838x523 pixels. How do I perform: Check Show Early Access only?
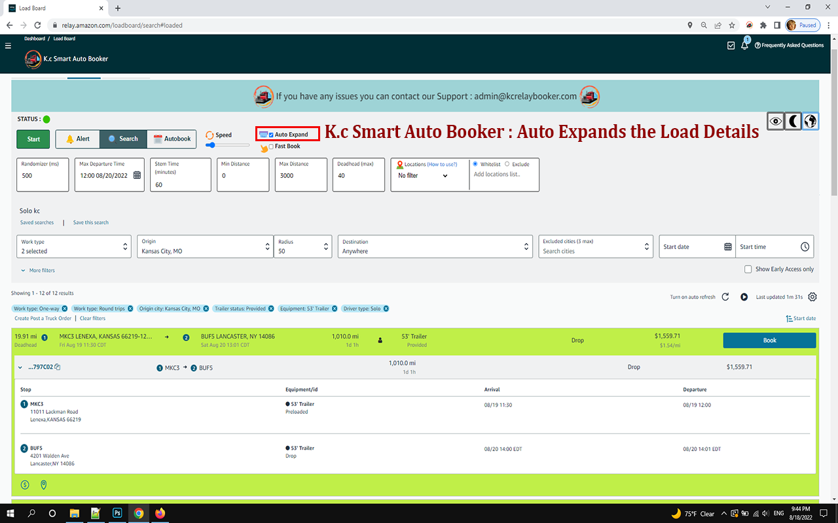pyautogui.click(x=748, y=269)
